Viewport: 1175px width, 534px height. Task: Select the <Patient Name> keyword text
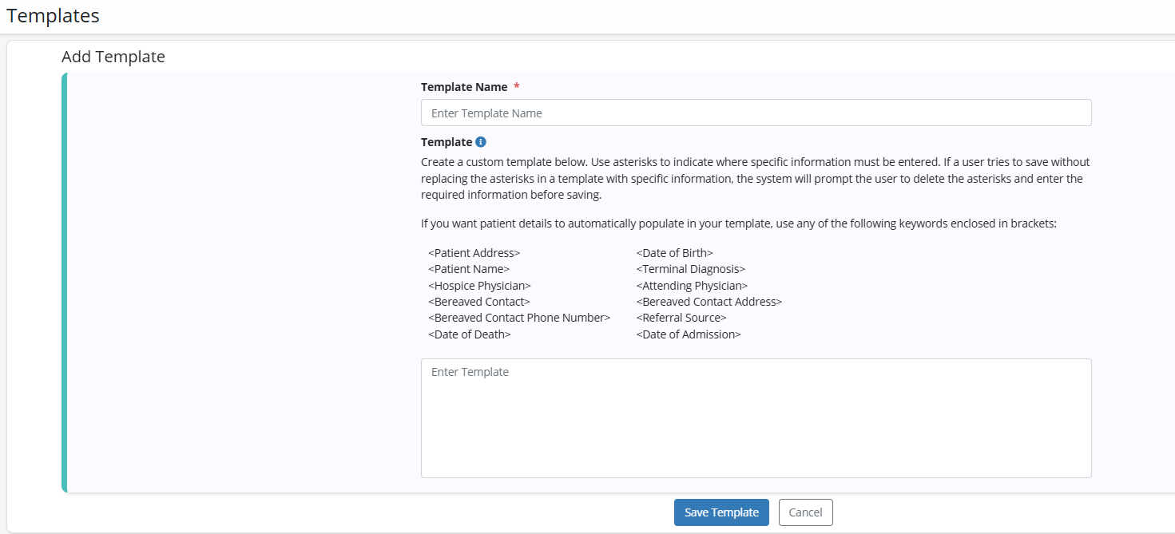(x=469, y=269)
